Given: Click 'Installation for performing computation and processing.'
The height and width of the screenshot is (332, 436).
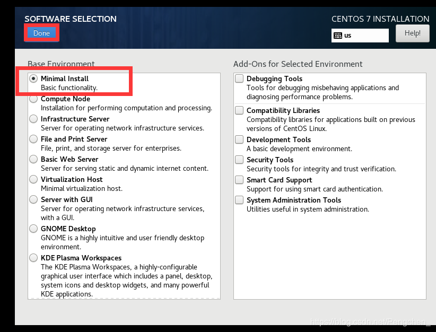Looking at the screenshot, I should 127,108.
